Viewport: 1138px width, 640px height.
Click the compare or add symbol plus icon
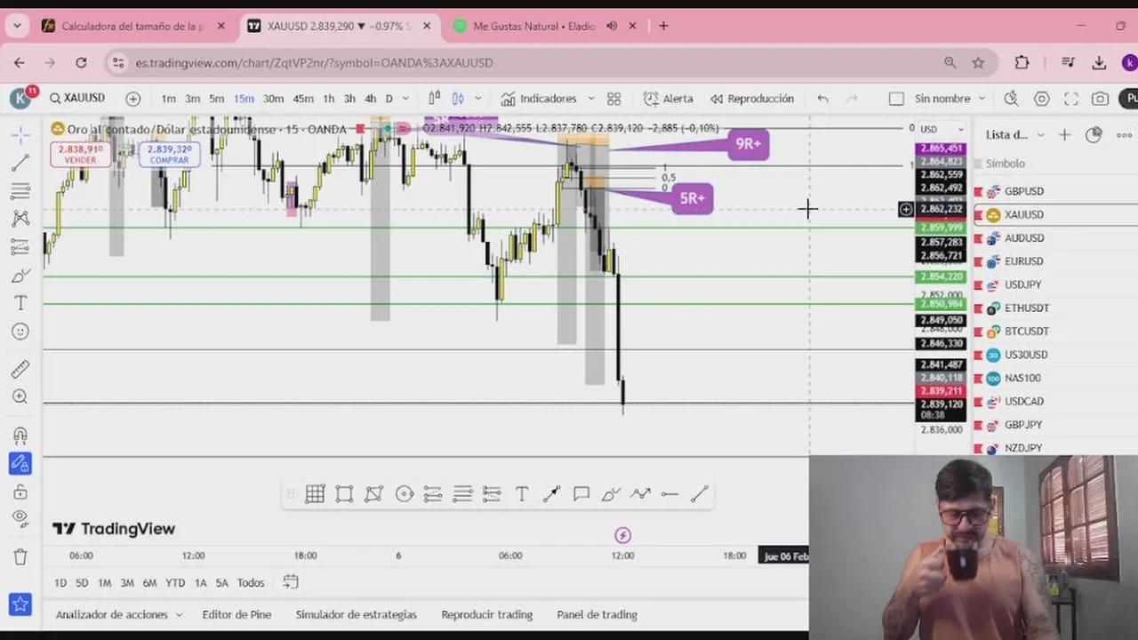click(x=132, y=99)
